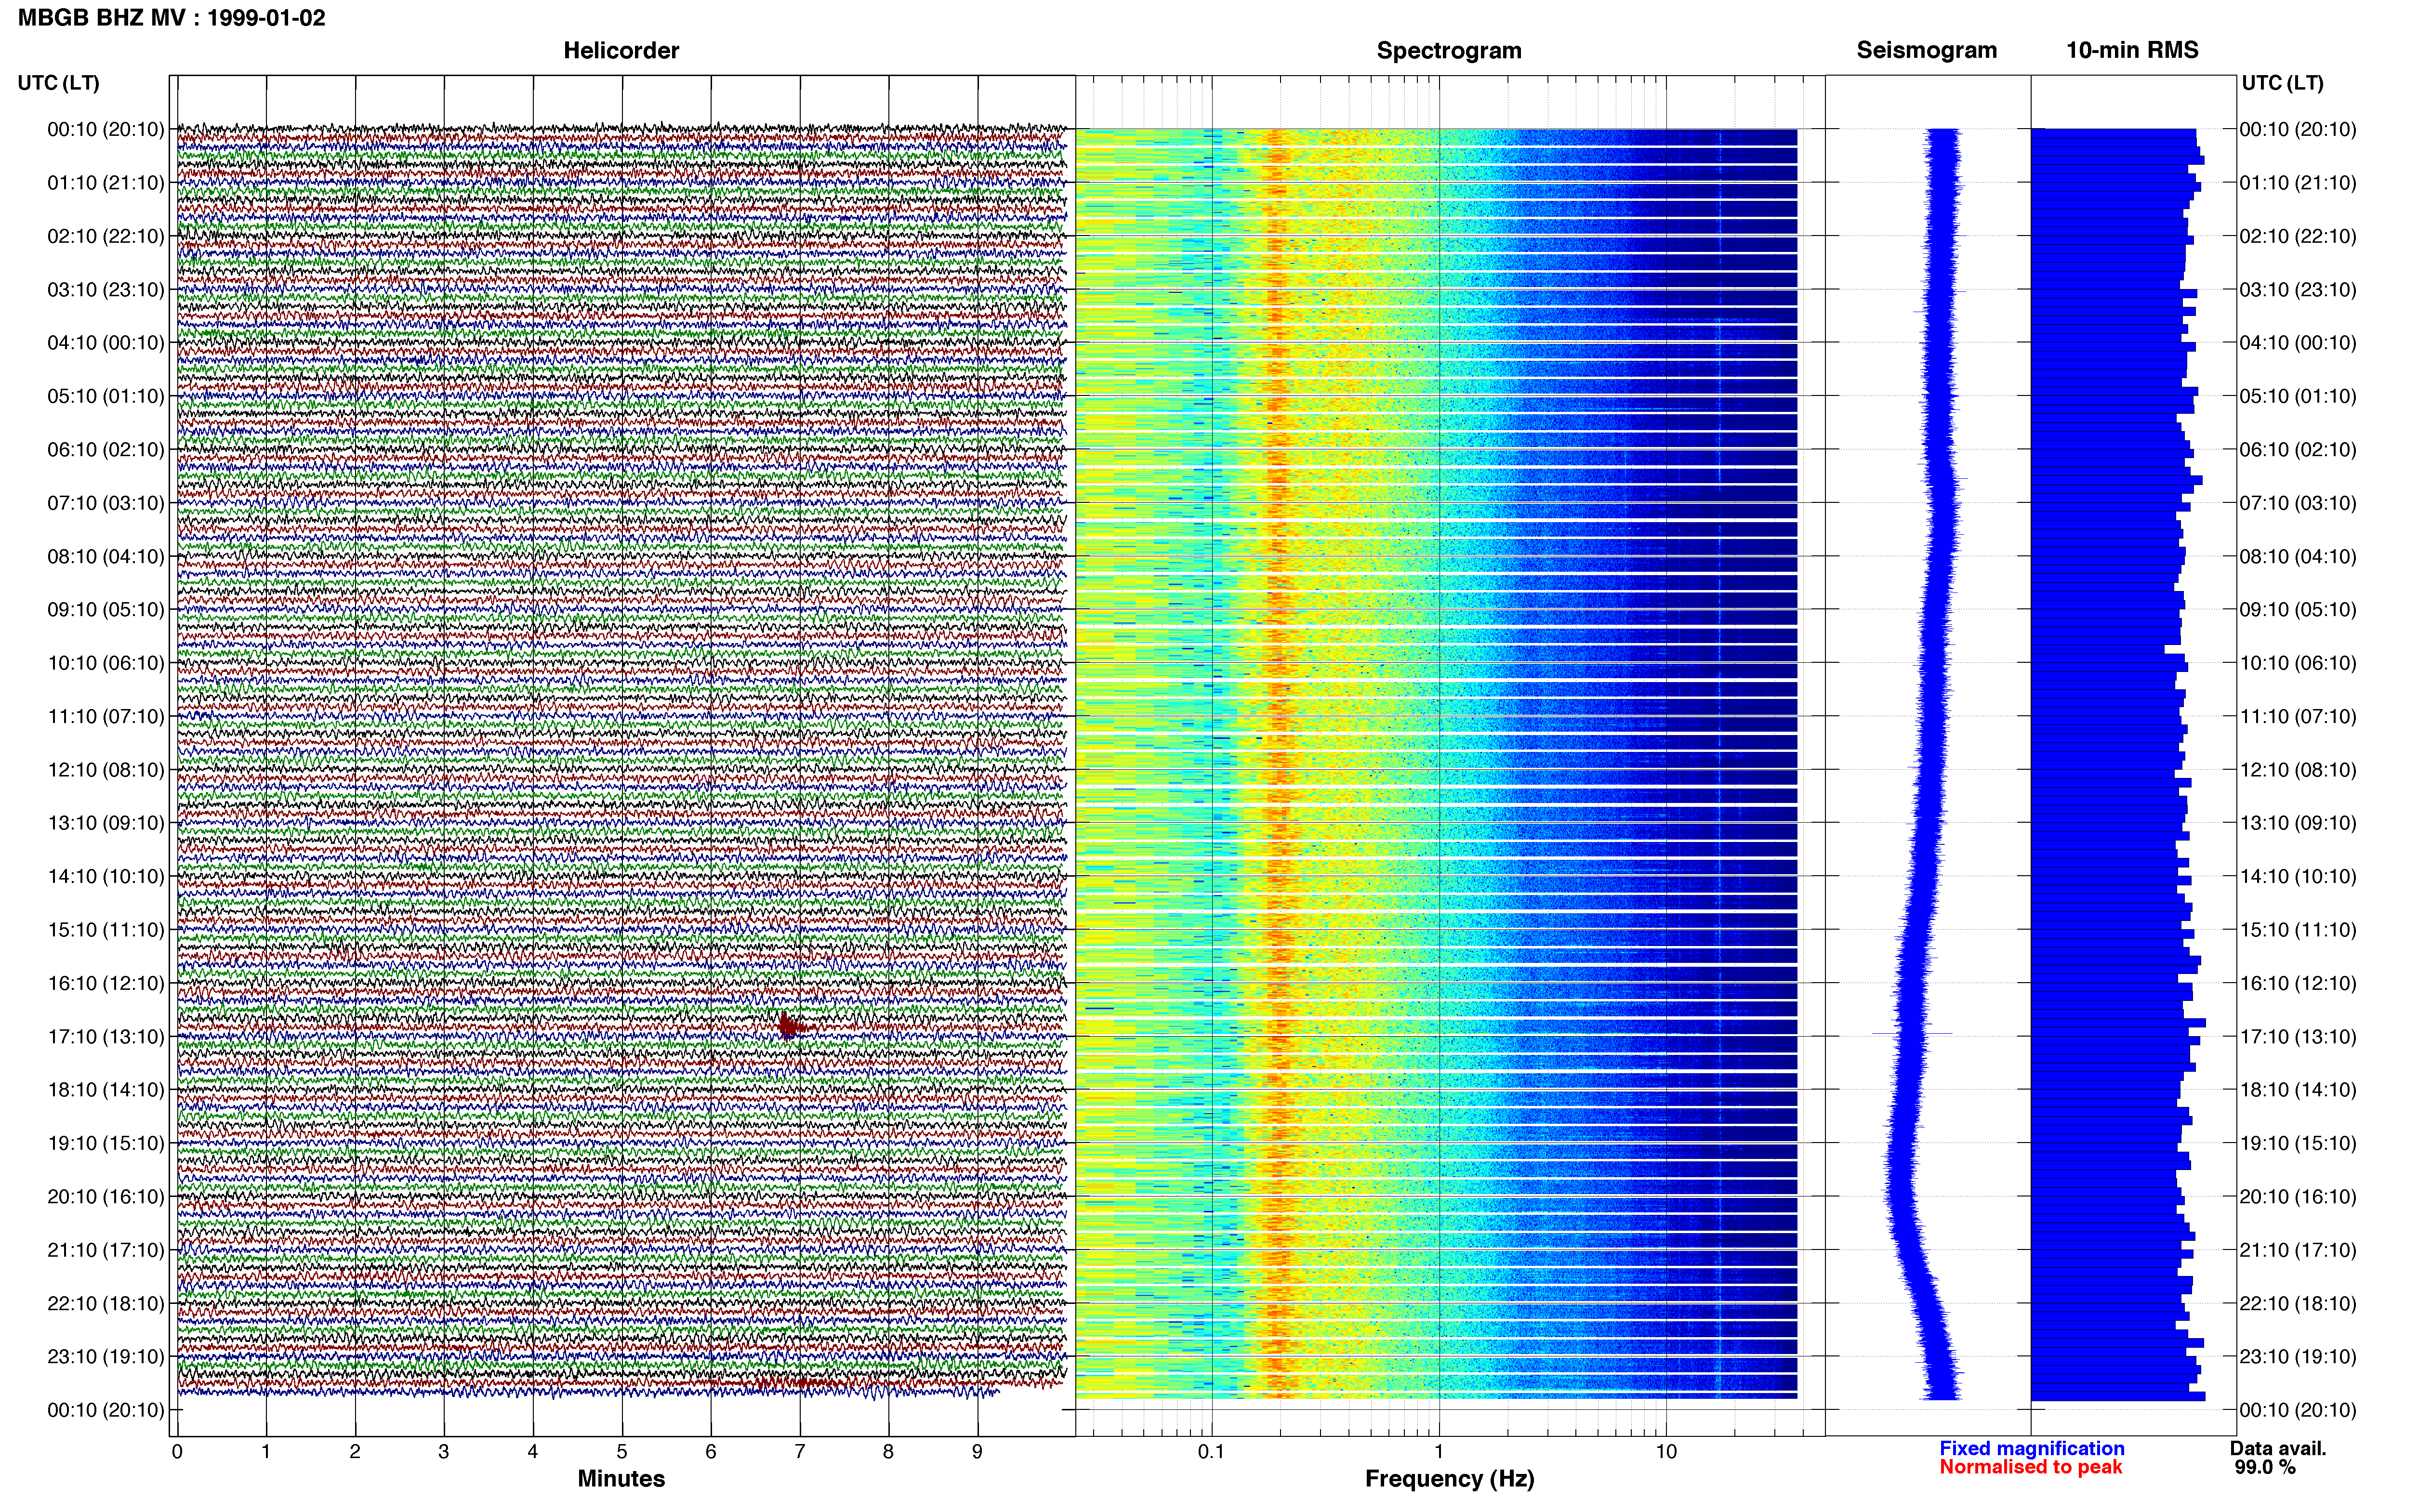The height and width of the screenshot is (1512, 2418).
Task: Click the 08:10 (04:10) time label on the helicorder axis
Action: pyautogui.click(x=106, y=556)
